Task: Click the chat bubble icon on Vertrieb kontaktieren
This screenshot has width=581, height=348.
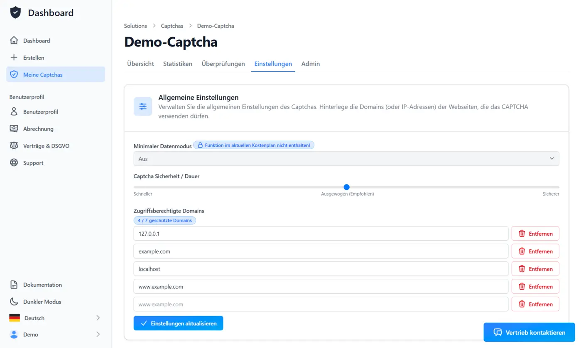Action: (x=498, y=332)
